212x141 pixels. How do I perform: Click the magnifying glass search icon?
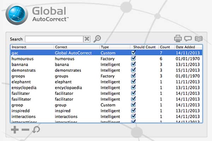[x=97, y=39]
